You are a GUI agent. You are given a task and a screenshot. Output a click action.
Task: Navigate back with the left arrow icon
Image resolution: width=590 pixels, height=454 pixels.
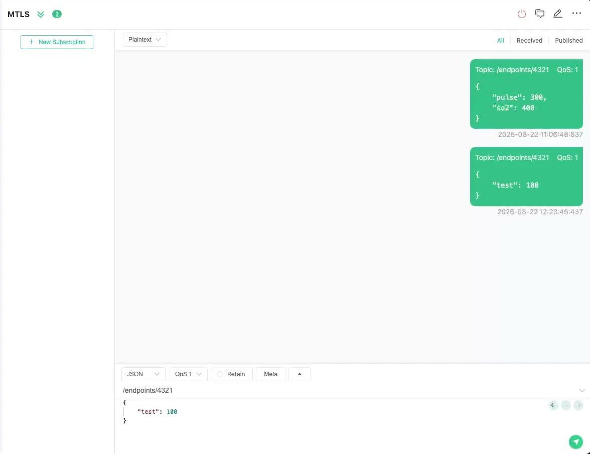tap(553, 405)
